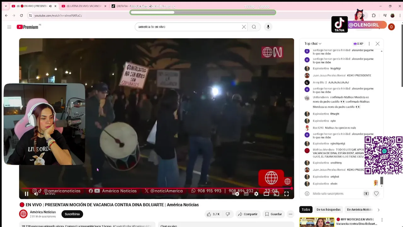
Task: Open the América Noticias channel name
Action: [43, 212]
